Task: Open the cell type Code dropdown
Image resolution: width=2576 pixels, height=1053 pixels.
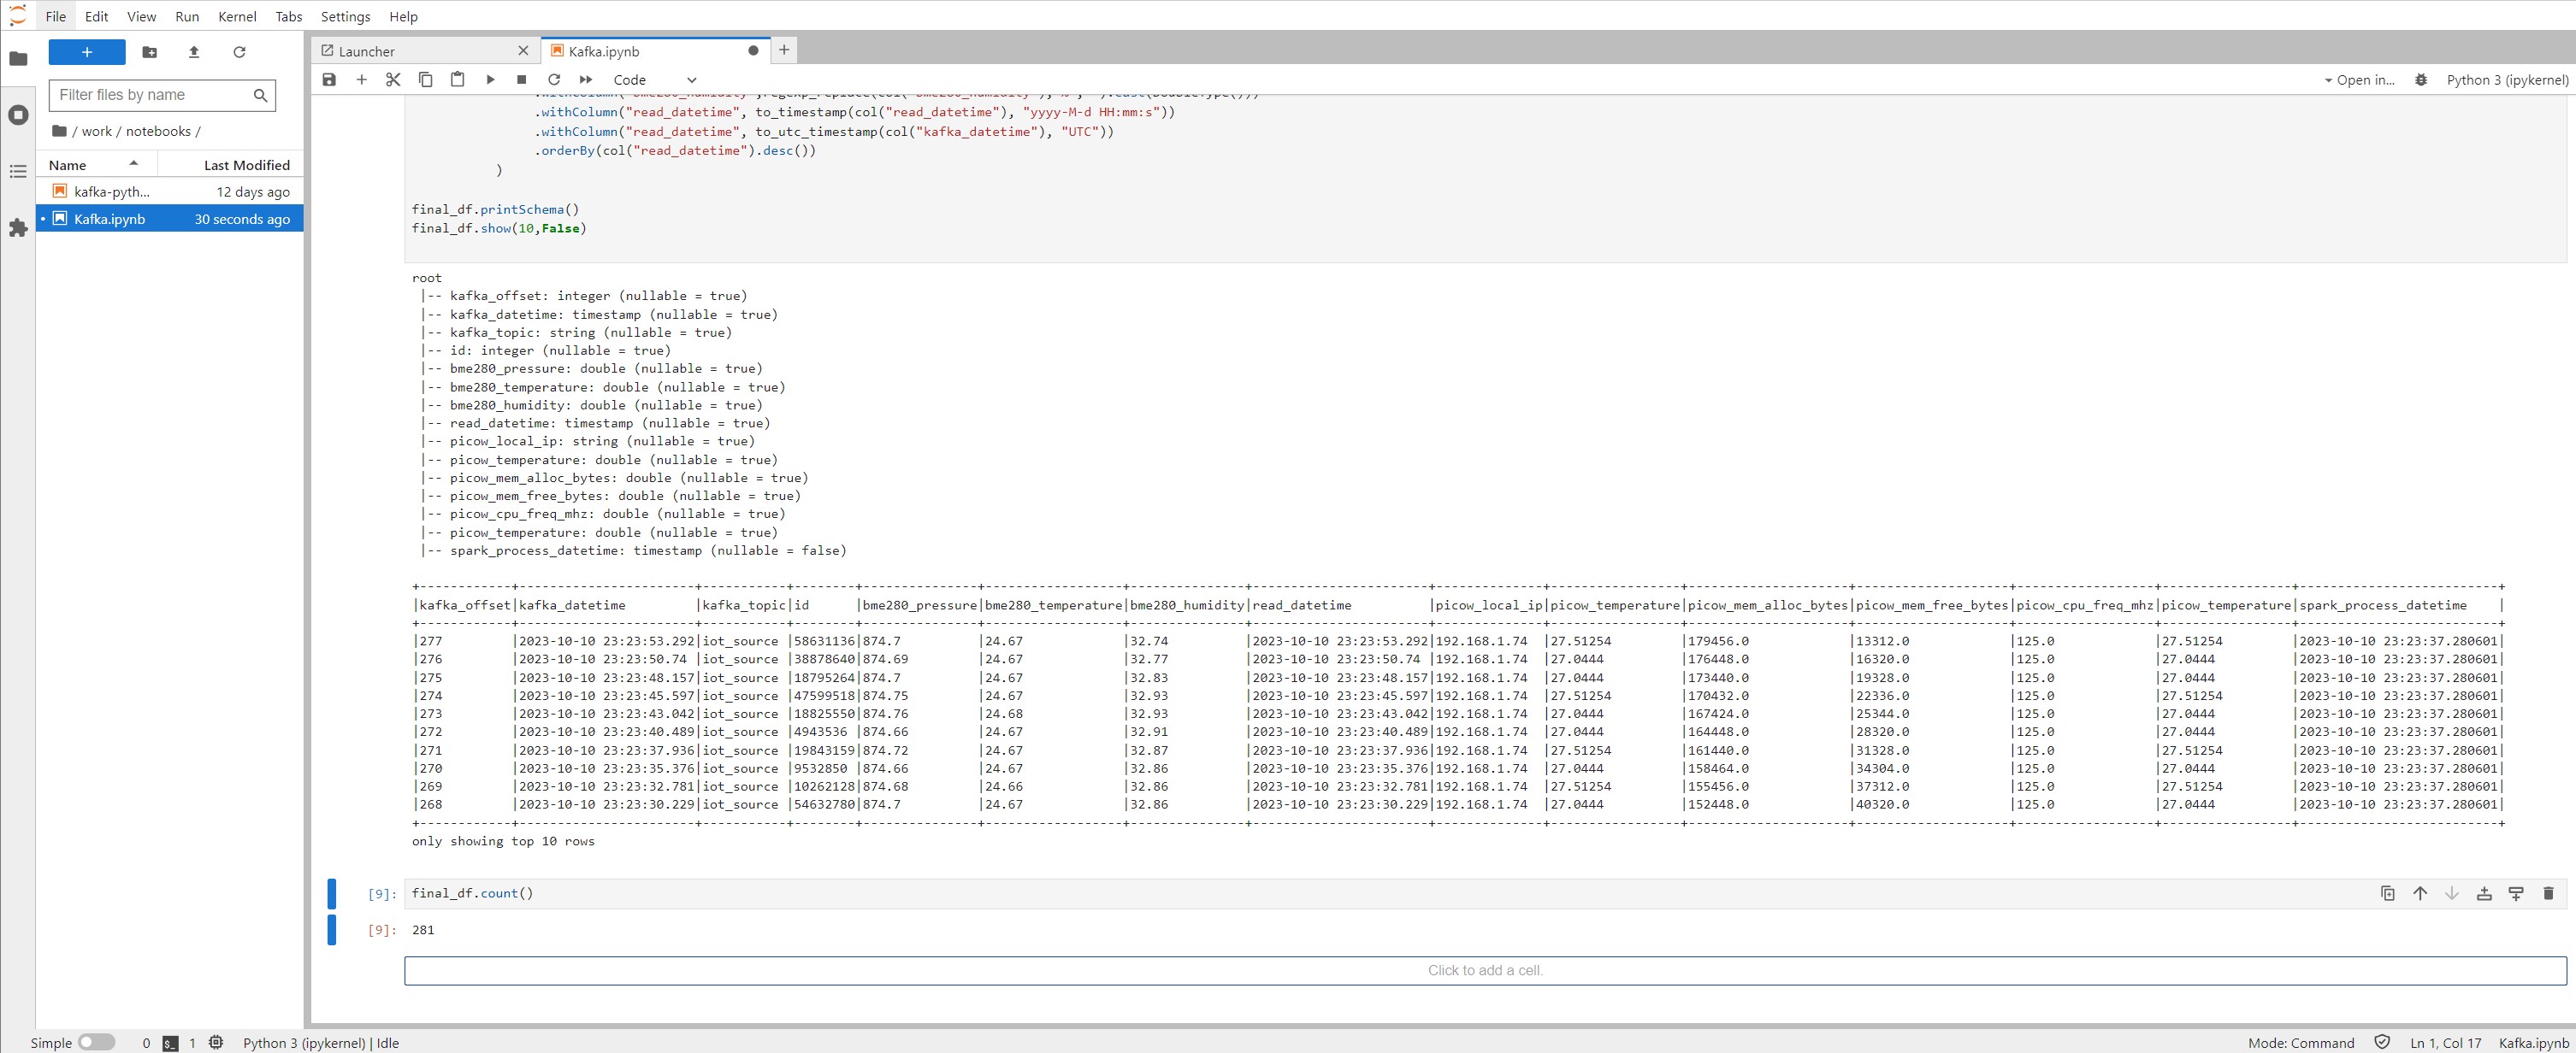Action: point(654,80)
